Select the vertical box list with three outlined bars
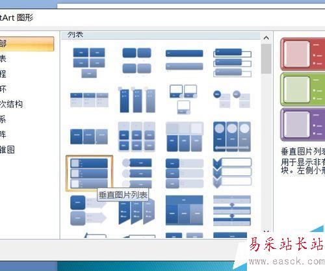325x271 pixels. 232,62
